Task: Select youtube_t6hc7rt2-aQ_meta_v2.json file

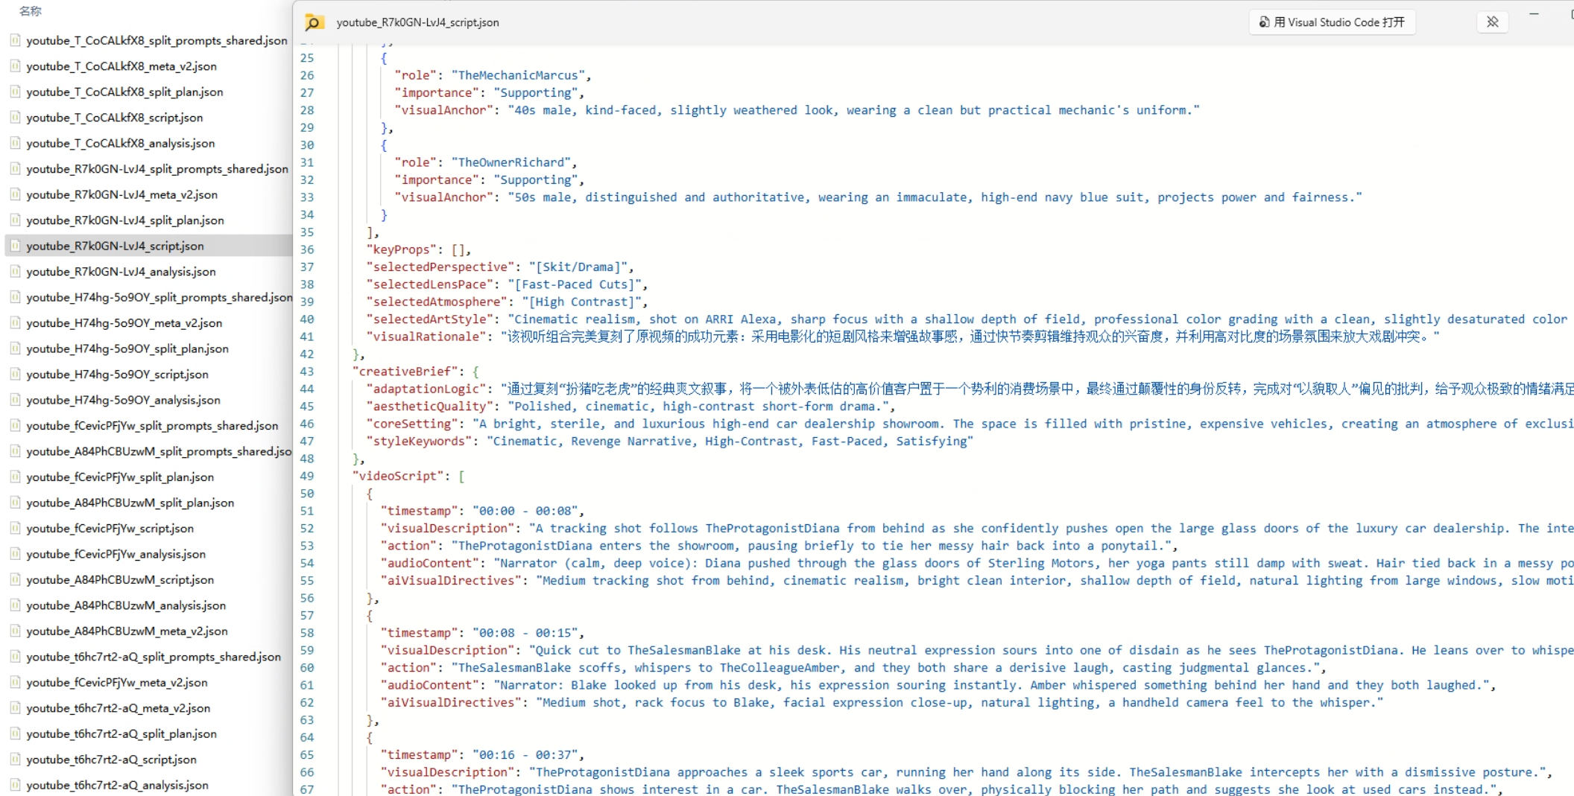Action: click(x=118, y=708)
